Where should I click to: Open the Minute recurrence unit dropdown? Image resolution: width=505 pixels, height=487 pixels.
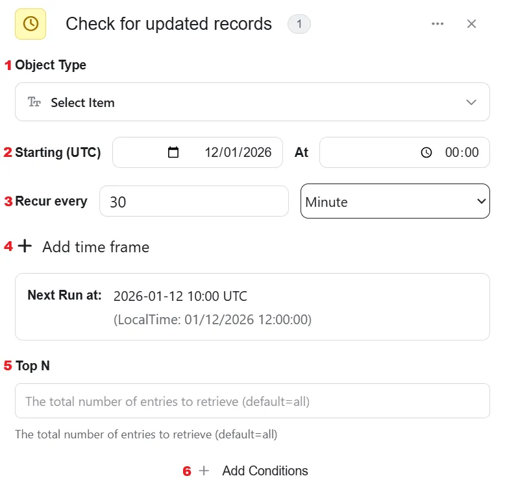coord(395,202)
